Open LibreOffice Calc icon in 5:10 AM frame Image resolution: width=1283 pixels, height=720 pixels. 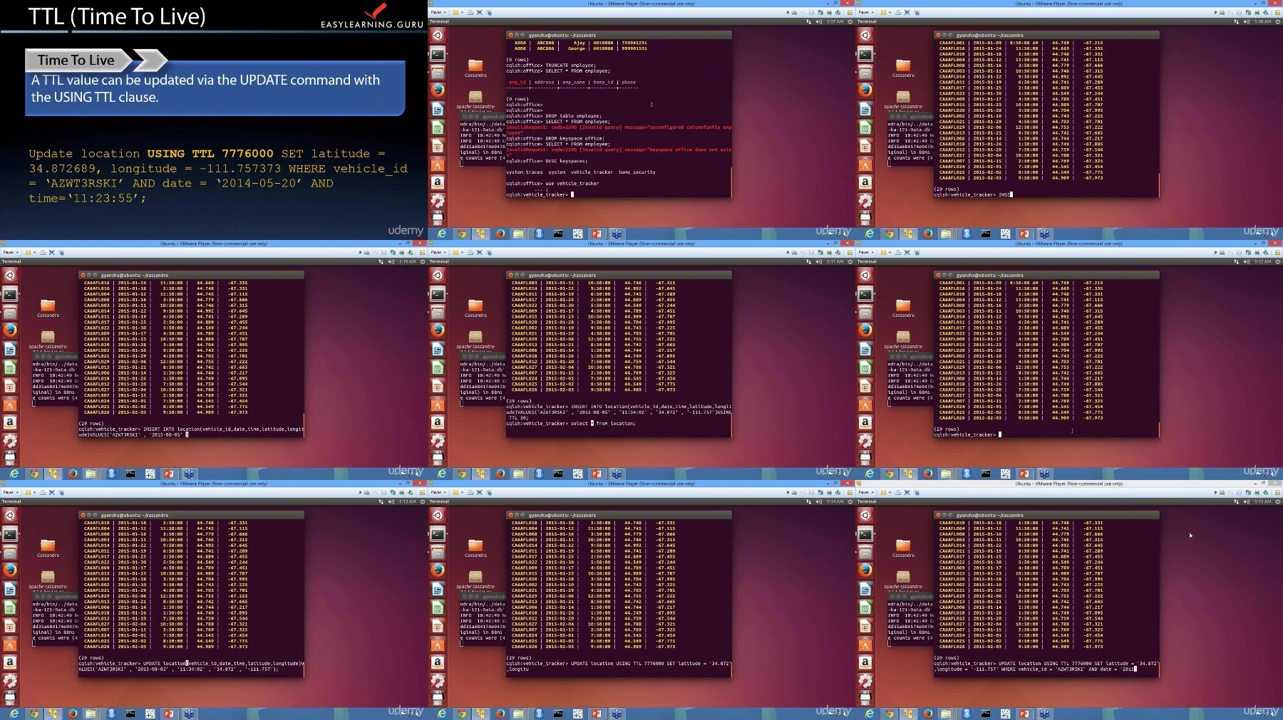[x=10, y=367]
